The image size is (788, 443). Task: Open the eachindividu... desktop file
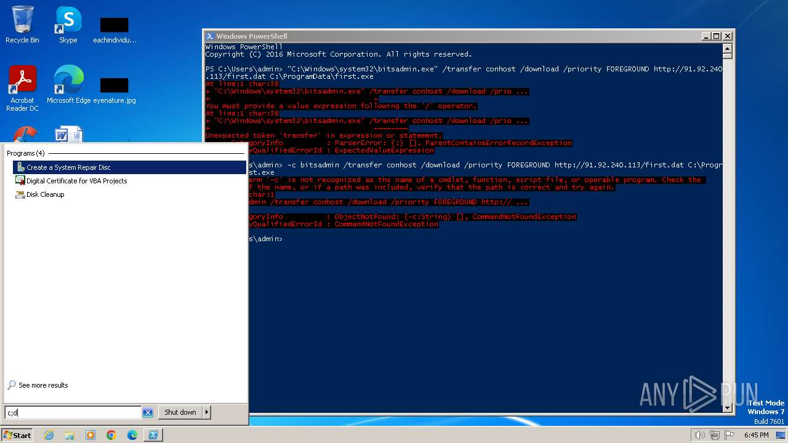[115, 30]
